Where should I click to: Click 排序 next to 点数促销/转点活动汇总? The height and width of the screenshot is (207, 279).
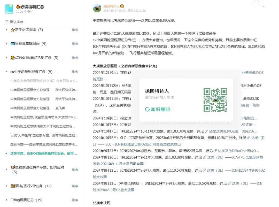click(75, 58)
